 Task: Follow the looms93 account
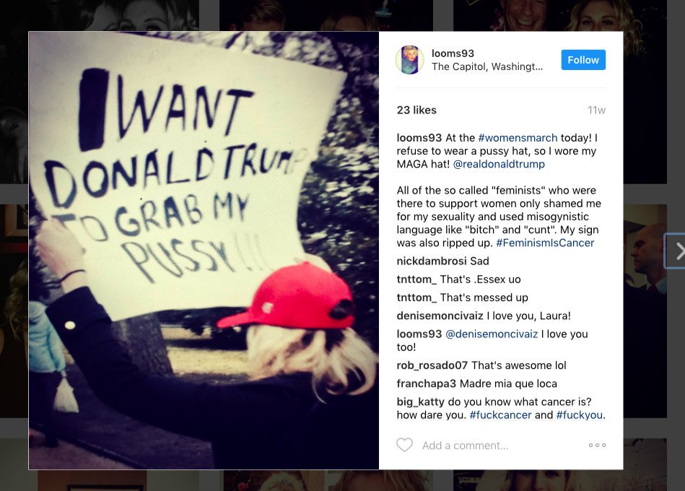tap(583, 60)
